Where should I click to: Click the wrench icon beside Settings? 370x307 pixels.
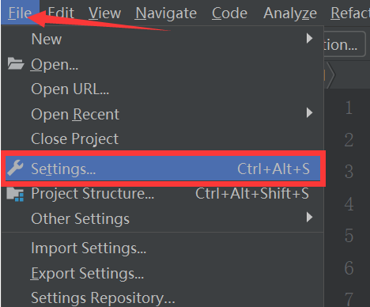[15, 168]
